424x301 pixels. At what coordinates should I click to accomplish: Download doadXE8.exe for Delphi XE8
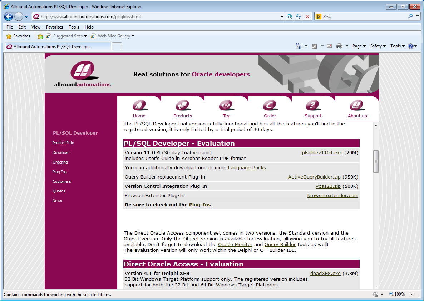click(x=325, y=274)
